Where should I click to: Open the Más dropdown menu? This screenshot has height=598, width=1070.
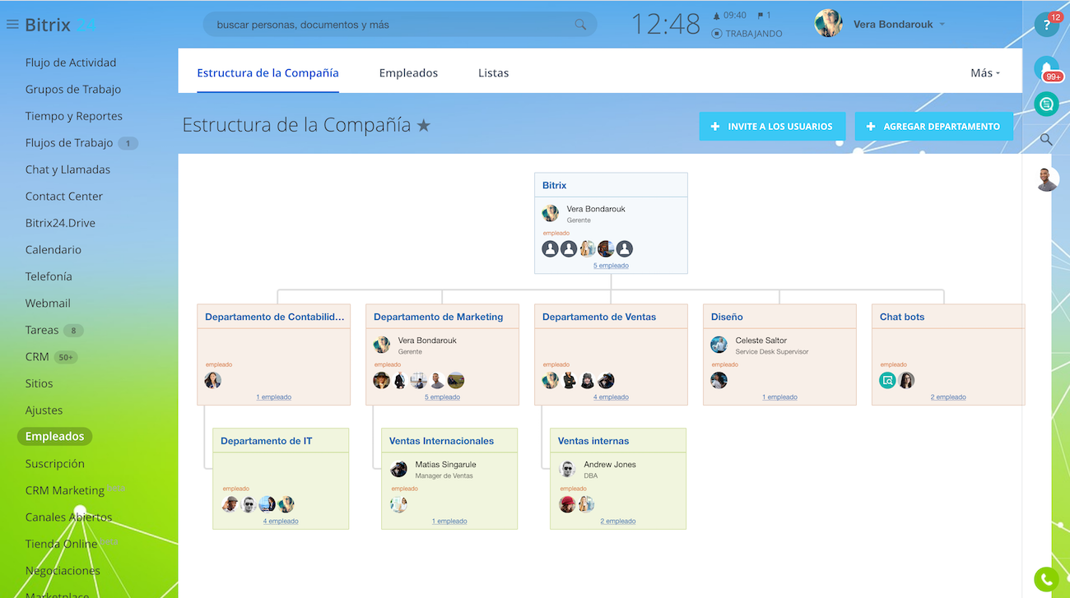click(x=984, y=72)
